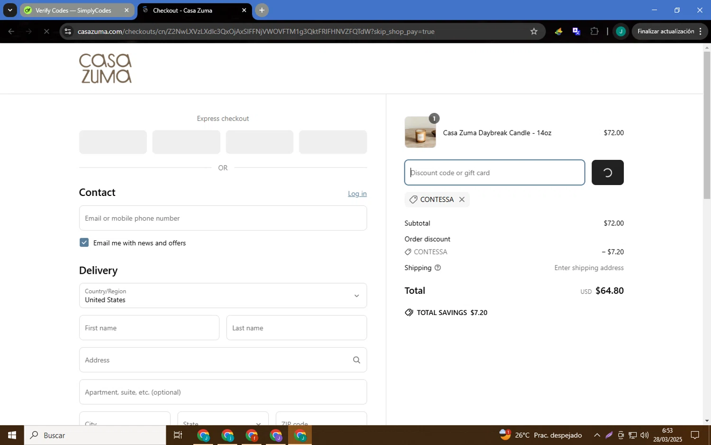Click the address search magnifier icon
The width and height of the screenshot is (711, 445).
click(x=356, y=360)
